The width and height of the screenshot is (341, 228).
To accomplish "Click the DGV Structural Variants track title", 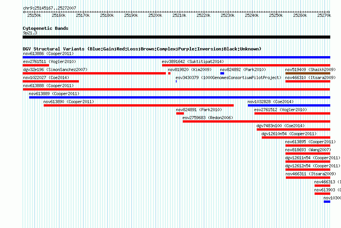I will pyautogui.click(x=142, y=49).
